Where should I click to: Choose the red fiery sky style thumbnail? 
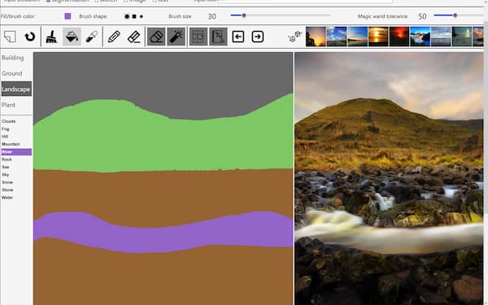[399, 37]
